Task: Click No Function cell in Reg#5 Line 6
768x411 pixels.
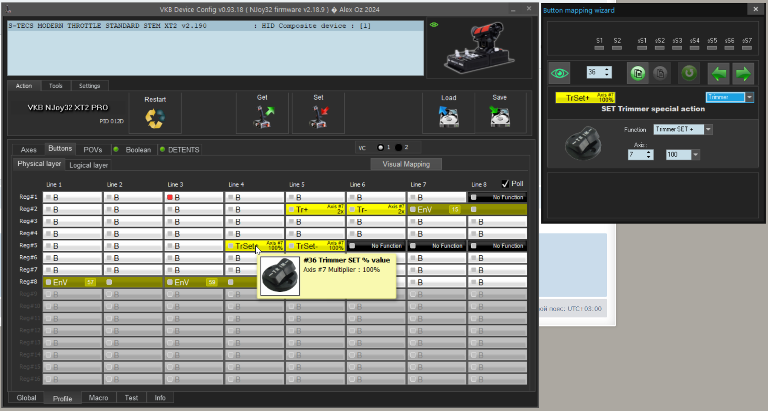Action: coord(376,246)
